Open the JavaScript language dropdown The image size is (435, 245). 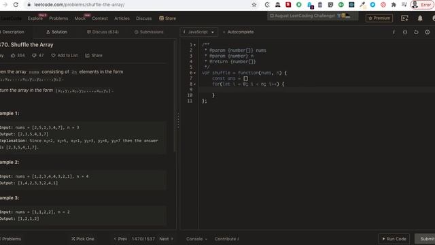coord(198,32)
